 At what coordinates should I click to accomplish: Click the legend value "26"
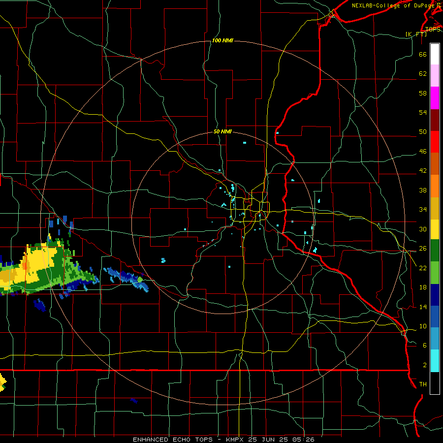tap(423, 249)
